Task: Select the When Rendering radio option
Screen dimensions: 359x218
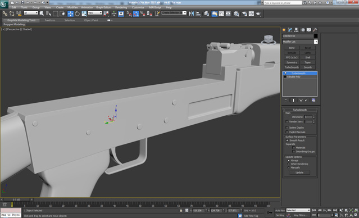Action: (x=288, y=164)
